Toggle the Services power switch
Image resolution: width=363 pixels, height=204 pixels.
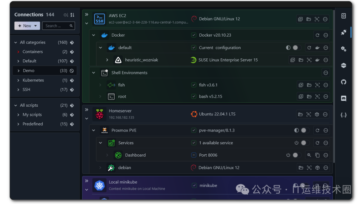point(305,143)
